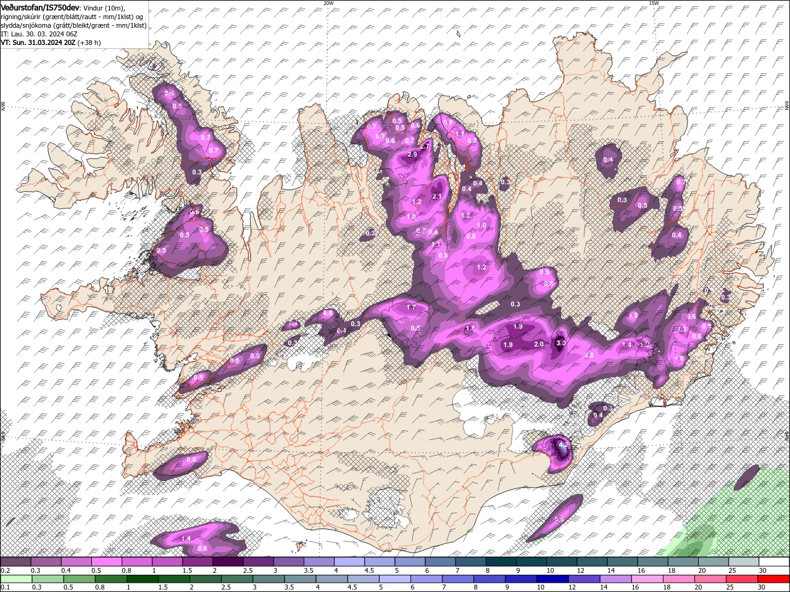
Task: Pick the darkest purple swatch between 2 and 2.5
Action: pyautogui.click(x=228, y=562)
